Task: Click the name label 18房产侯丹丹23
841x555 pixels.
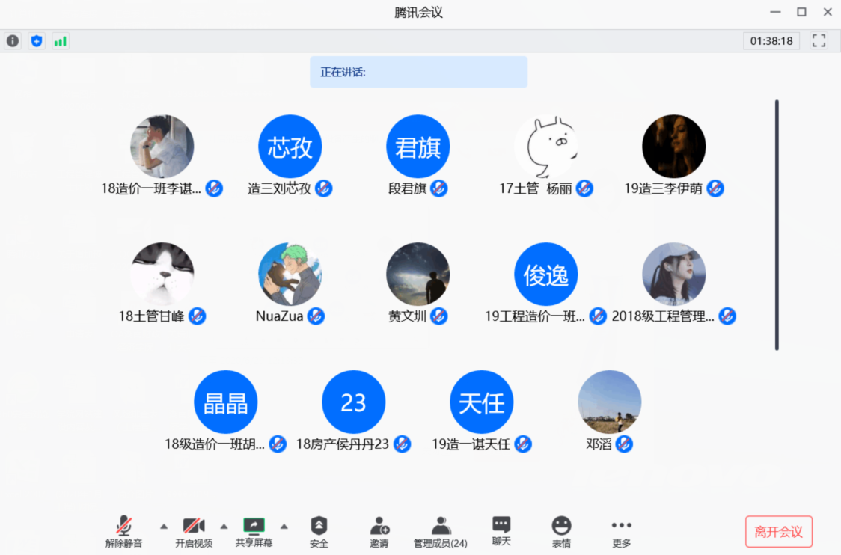Action: (342, 444)
